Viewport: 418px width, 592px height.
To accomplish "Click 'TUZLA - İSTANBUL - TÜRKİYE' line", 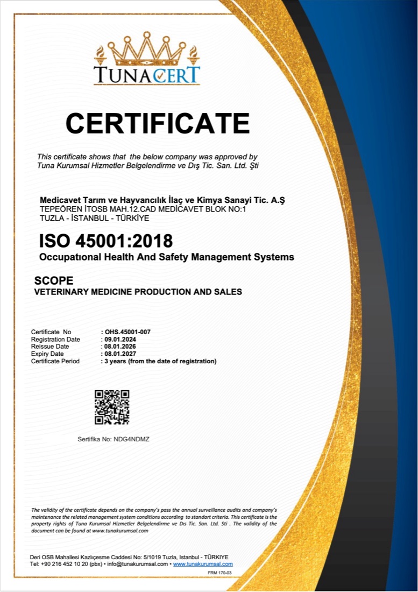I will coord(94,218).
